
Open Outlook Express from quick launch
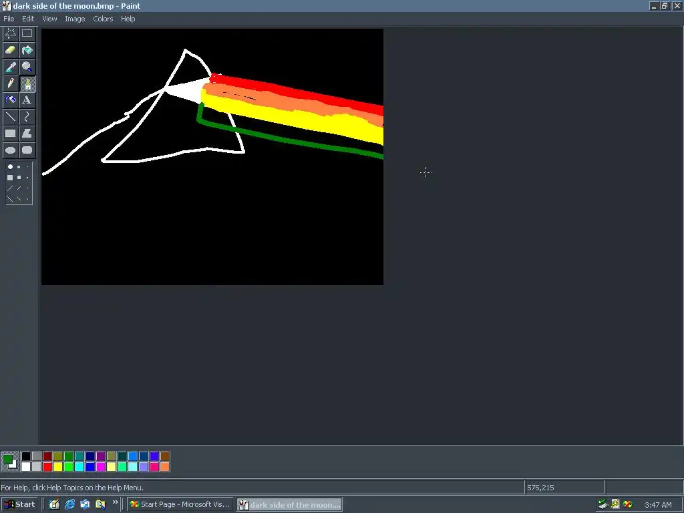(x=85, y=504)
